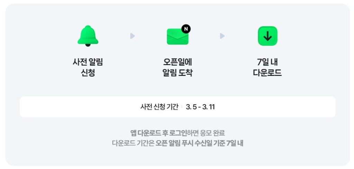Screen dimensions: 354x169
Task: Select the '7일 내 다운로드' step label
Action: 267,68
